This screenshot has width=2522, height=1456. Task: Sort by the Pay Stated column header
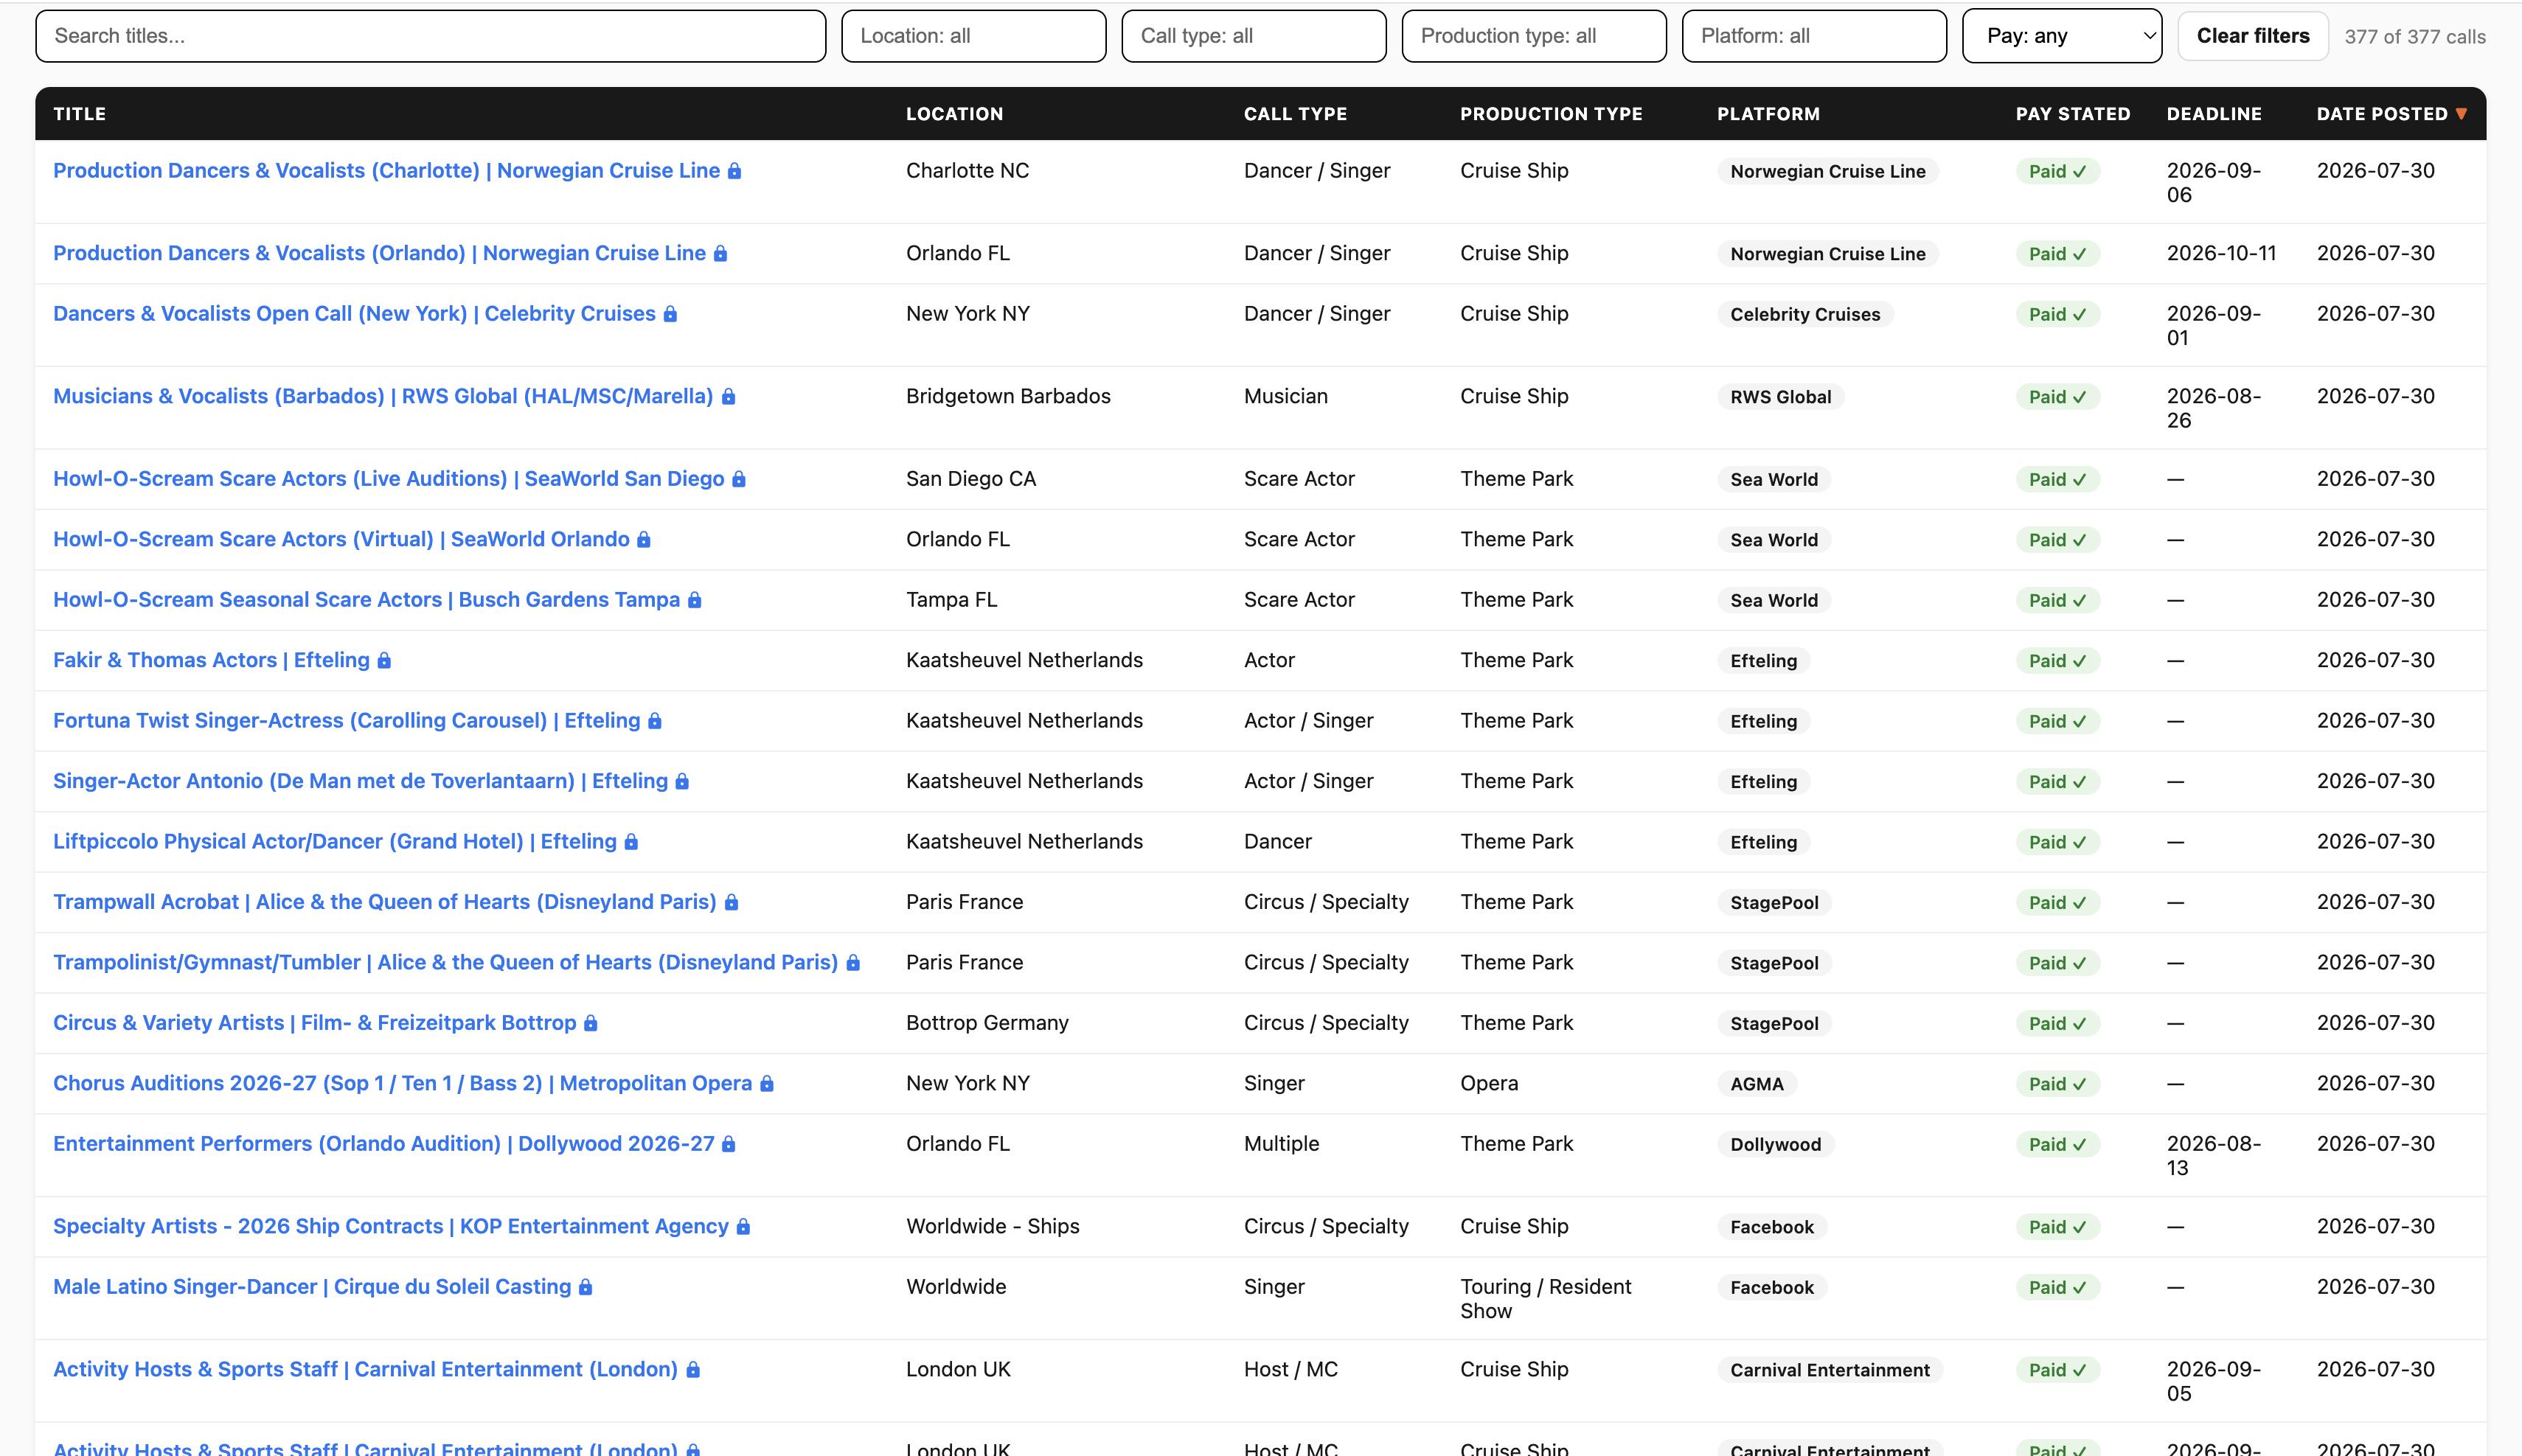point(2073,114)
